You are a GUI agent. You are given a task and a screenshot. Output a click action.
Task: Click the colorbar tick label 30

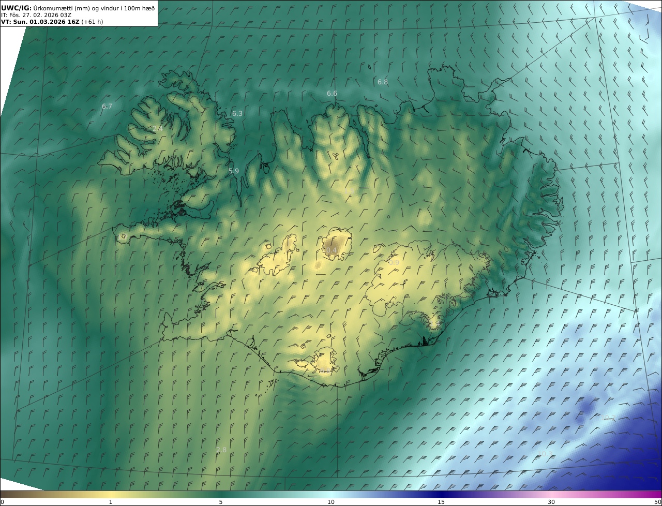click(551, 502)
